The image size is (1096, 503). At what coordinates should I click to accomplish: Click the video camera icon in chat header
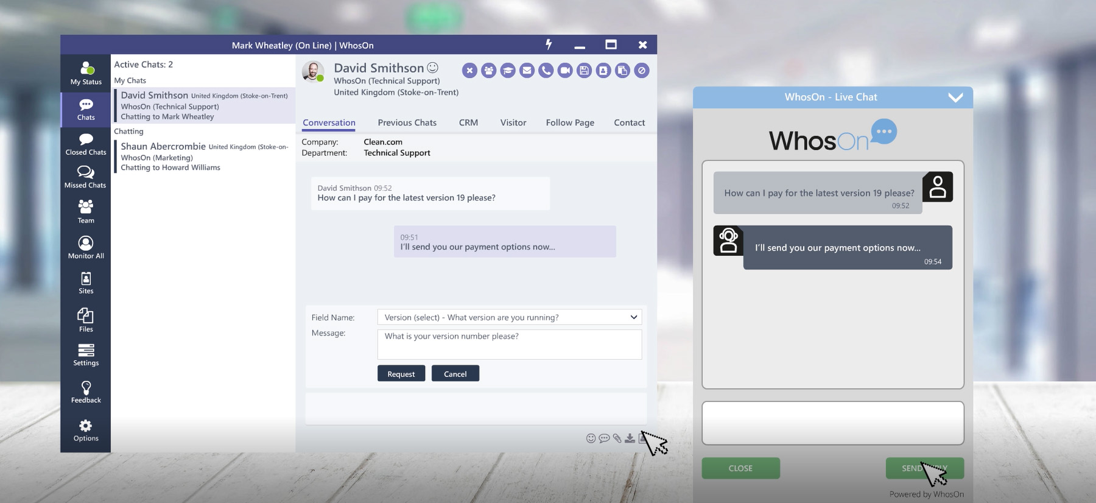coord(565,71)
